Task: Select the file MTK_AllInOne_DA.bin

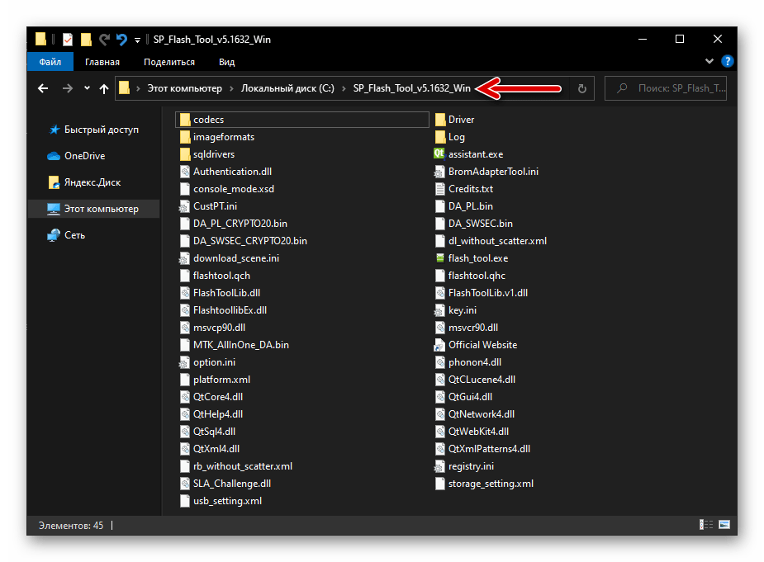Action: tap(235, 345)
